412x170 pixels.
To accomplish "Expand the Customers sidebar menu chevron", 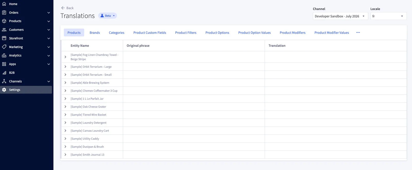I will point(49,30).
